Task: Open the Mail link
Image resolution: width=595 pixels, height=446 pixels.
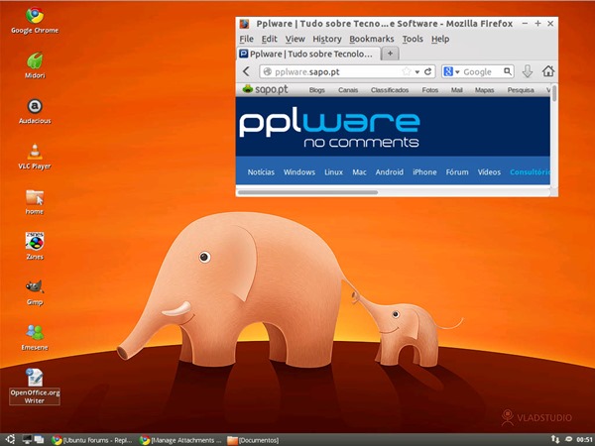Action: coord(456,90)
